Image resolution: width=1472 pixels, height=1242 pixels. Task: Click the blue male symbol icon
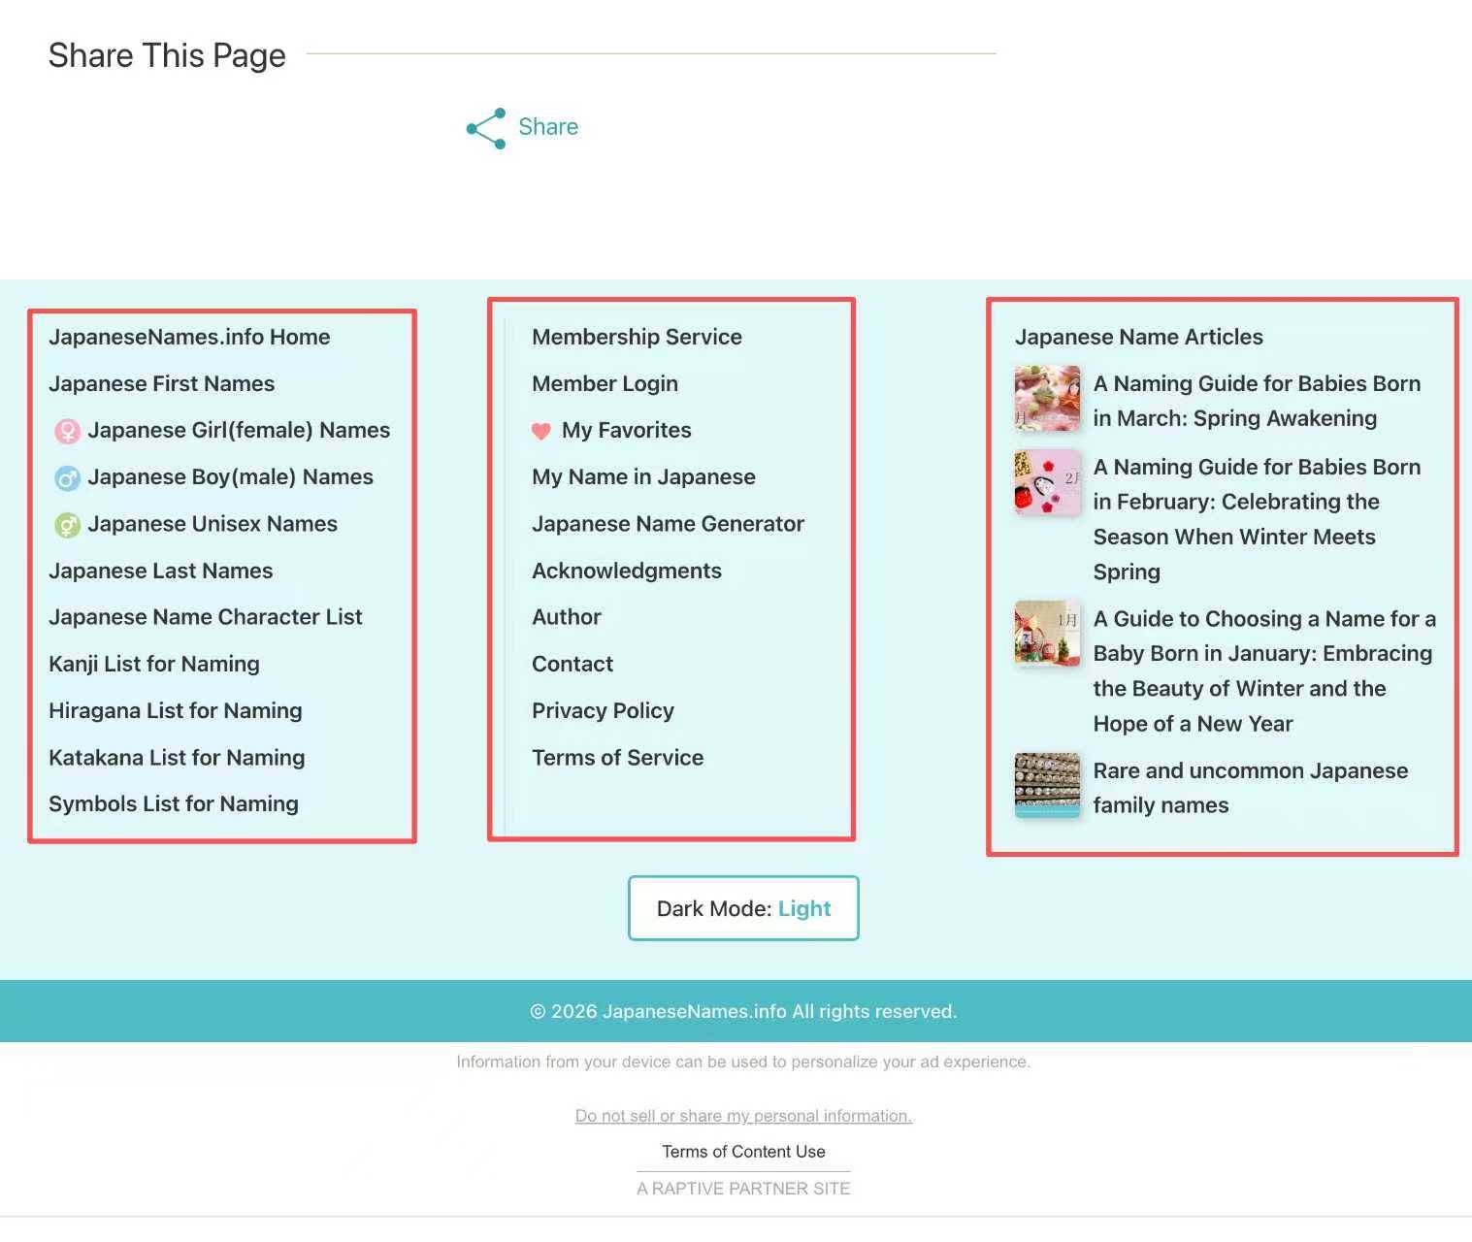tap(67, 477)
